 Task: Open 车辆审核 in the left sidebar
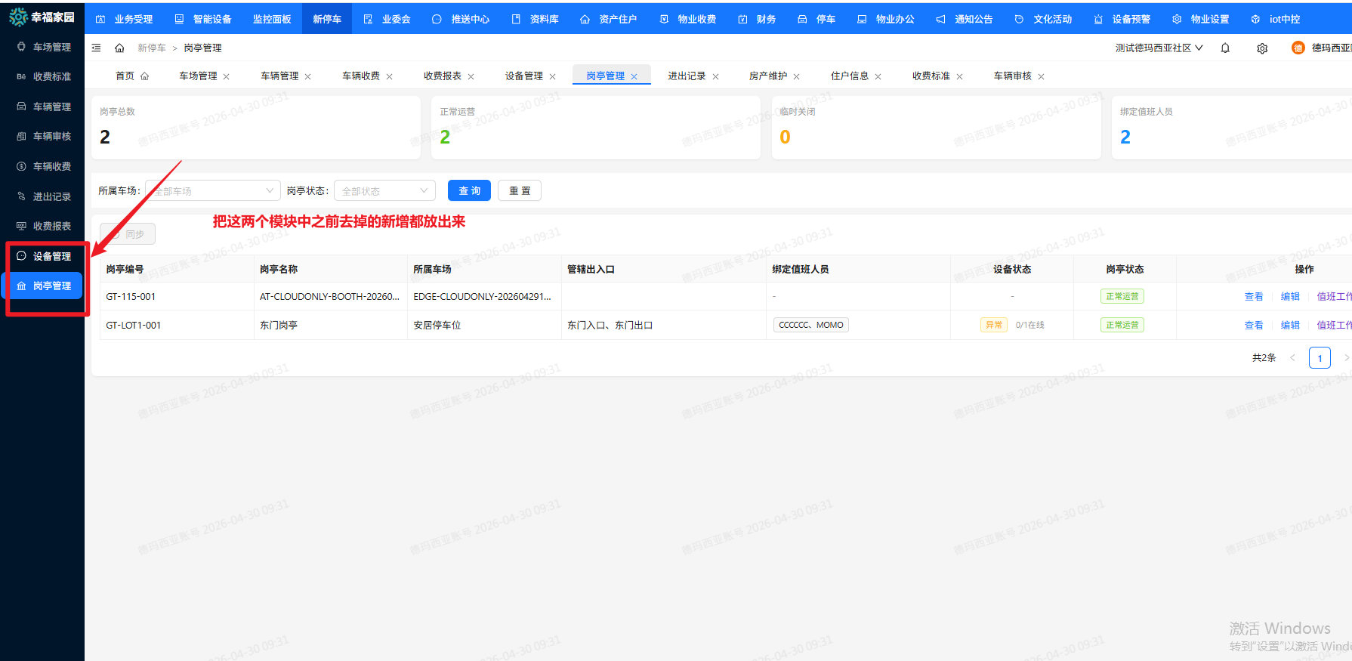[x=44, y=136]
